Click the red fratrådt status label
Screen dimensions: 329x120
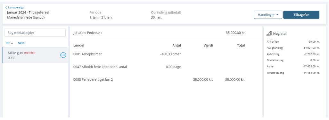pos(30,53)
